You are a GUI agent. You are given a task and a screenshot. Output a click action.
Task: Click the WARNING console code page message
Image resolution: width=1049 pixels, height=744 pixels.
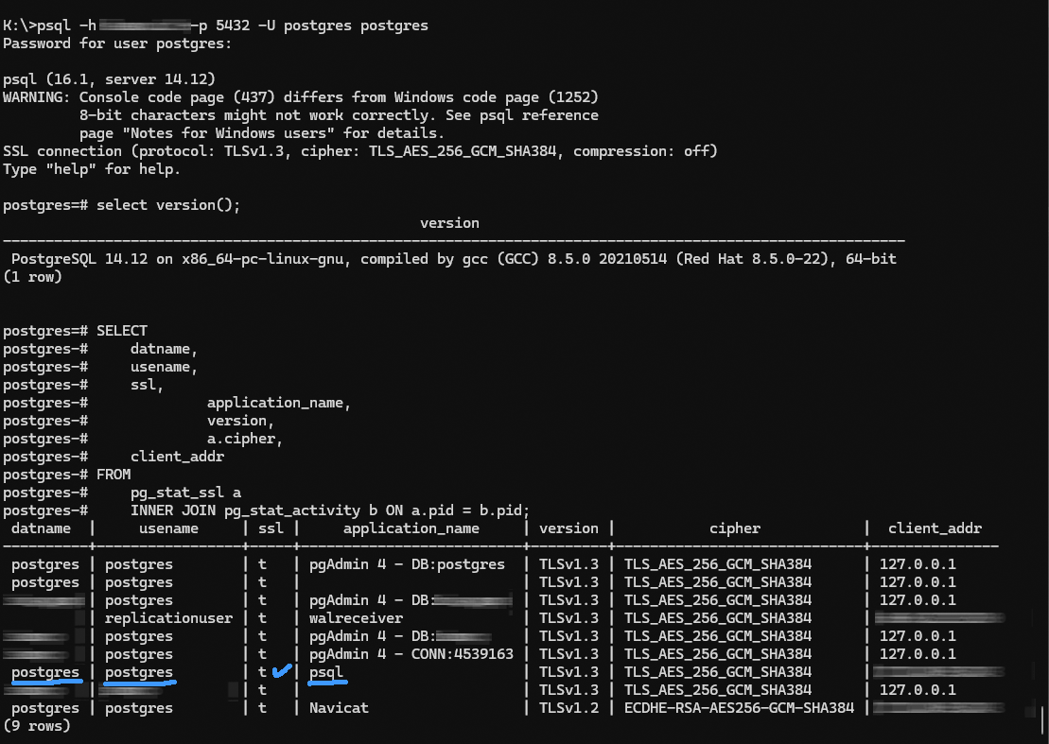pos(300,97)
